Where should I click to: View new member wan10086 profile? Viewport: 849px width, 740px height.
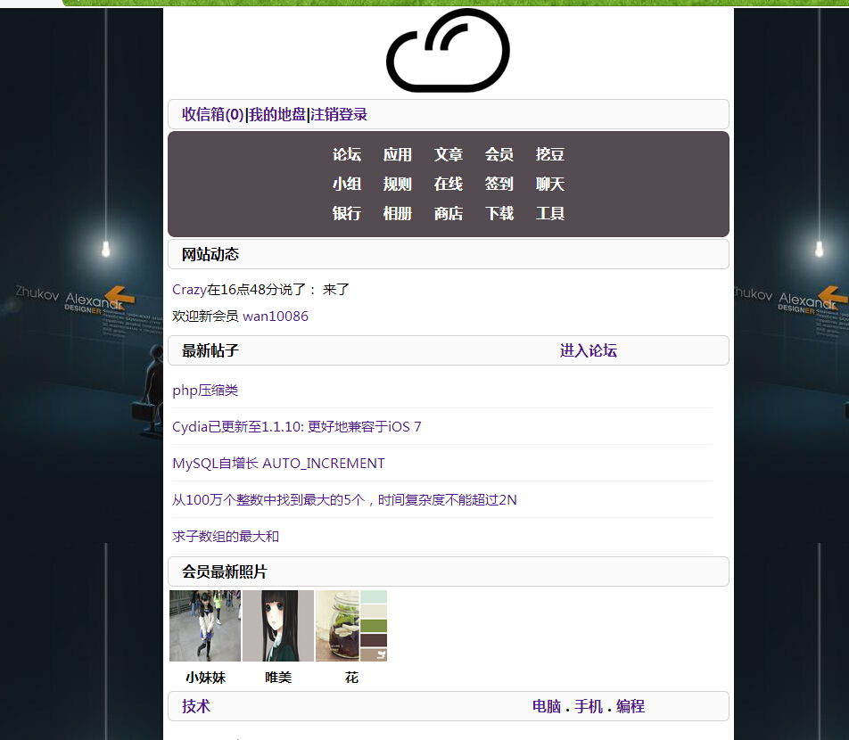[x=275, y=317]
